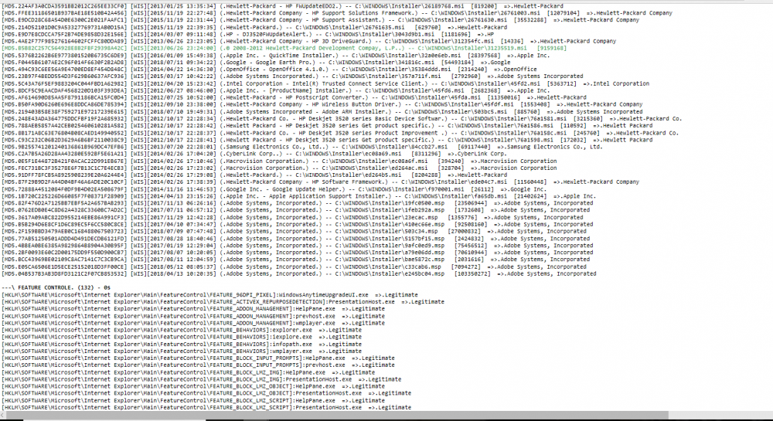Click the HP Postscript Converter line
Viewport: 773px width, 421px height.
294,97
